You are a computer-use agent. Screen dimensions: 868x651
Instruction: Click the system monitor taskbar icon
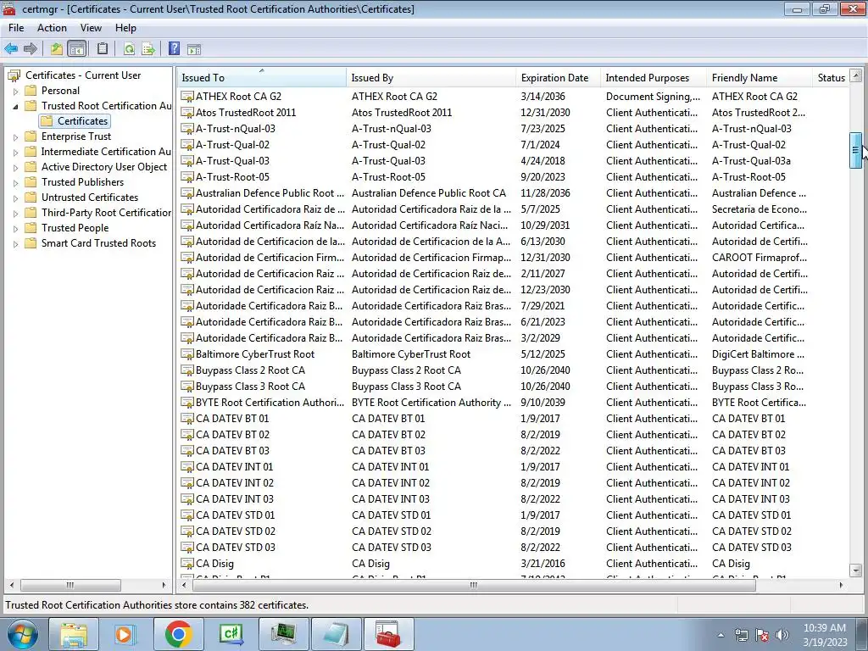(x=283, y=634)
